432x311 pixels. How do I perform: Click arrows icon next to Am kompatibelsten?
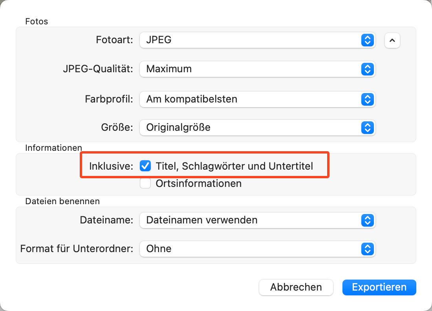(366, 99)
